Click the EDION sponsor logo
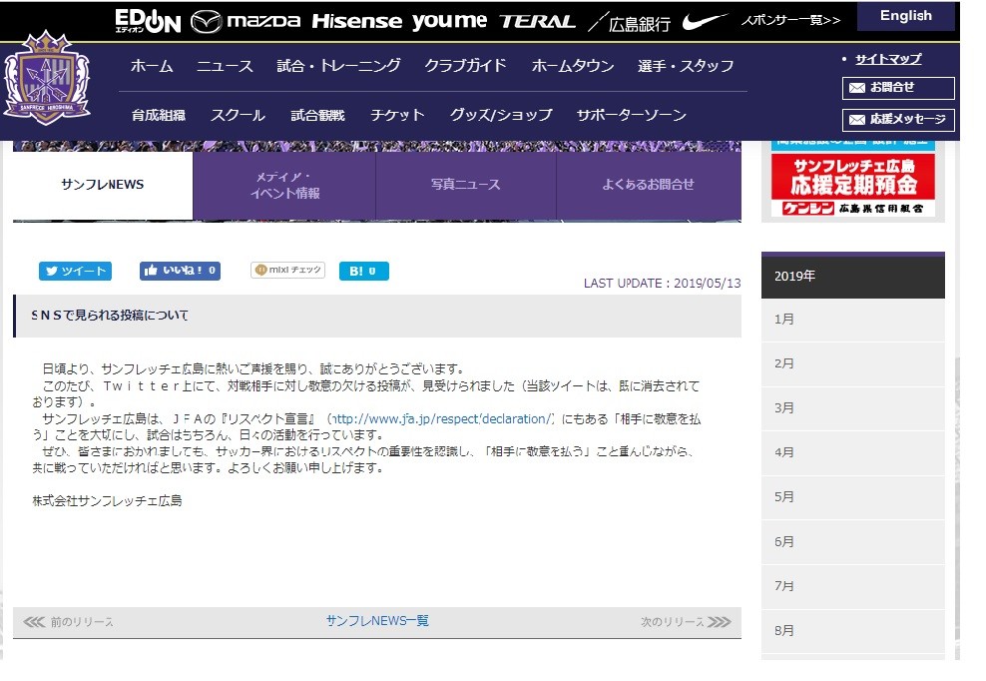The image size is (986, 681). point(146,17)
